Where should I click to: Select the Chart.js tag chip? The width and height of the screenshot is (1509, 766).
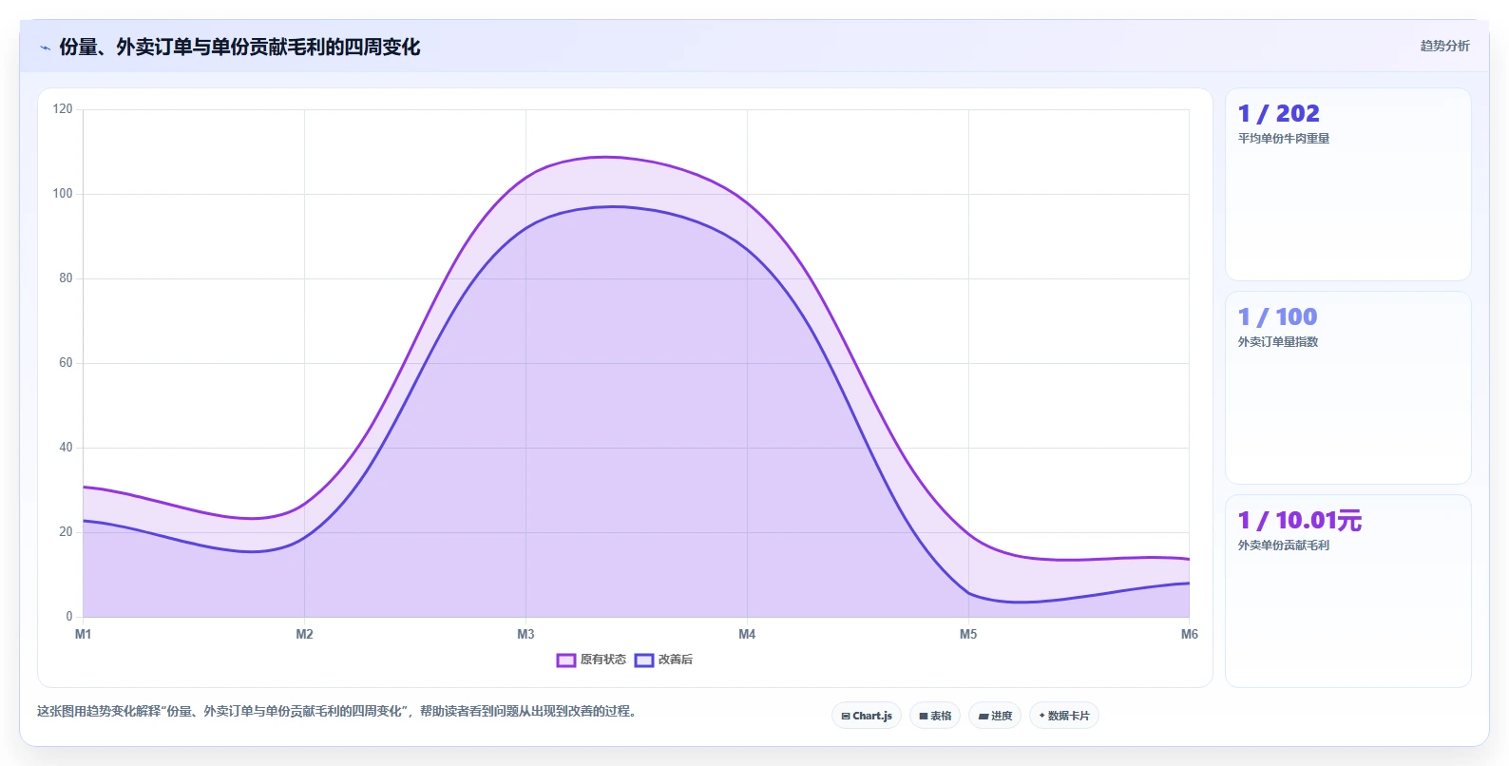[867, 716]
